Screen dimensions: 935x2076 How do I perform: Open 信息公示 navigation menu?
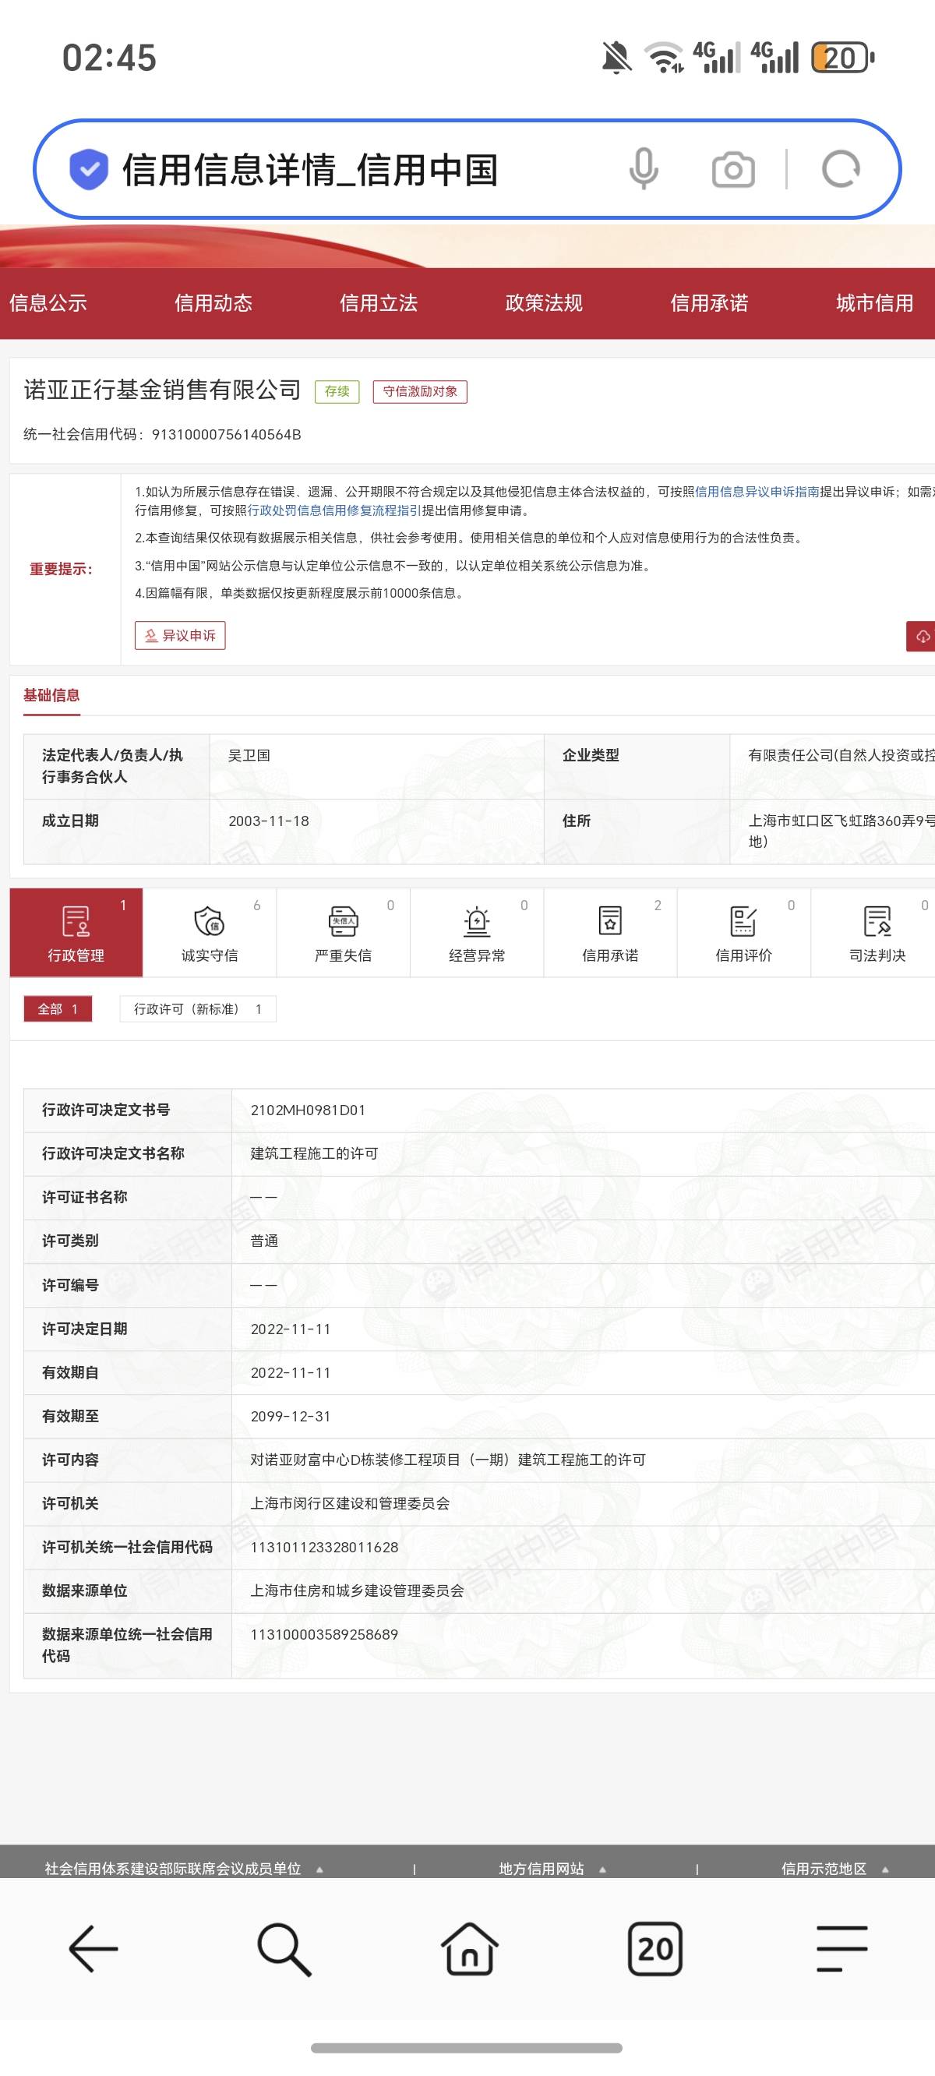48,303
